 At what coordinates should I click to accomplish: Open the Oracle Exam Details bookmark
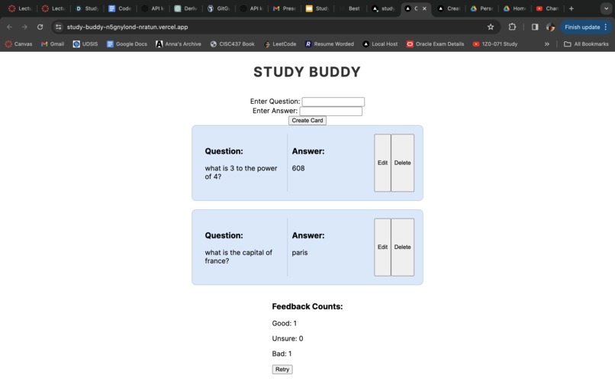coord(436,44)
